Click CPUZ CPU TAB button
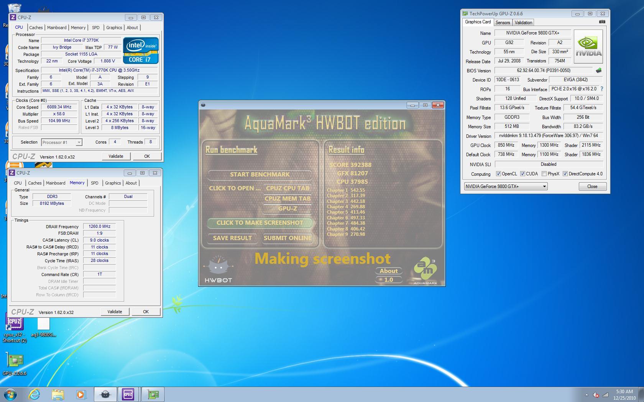644x402 pixels. tap(287, 188)
